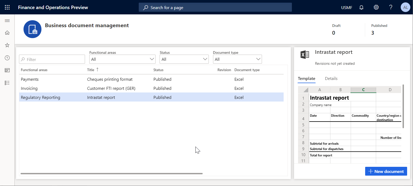Screen dimensions: 413x186
Task: Click the Business document management workspace icon
Action: pyautogui.click(x=32, y=29)
